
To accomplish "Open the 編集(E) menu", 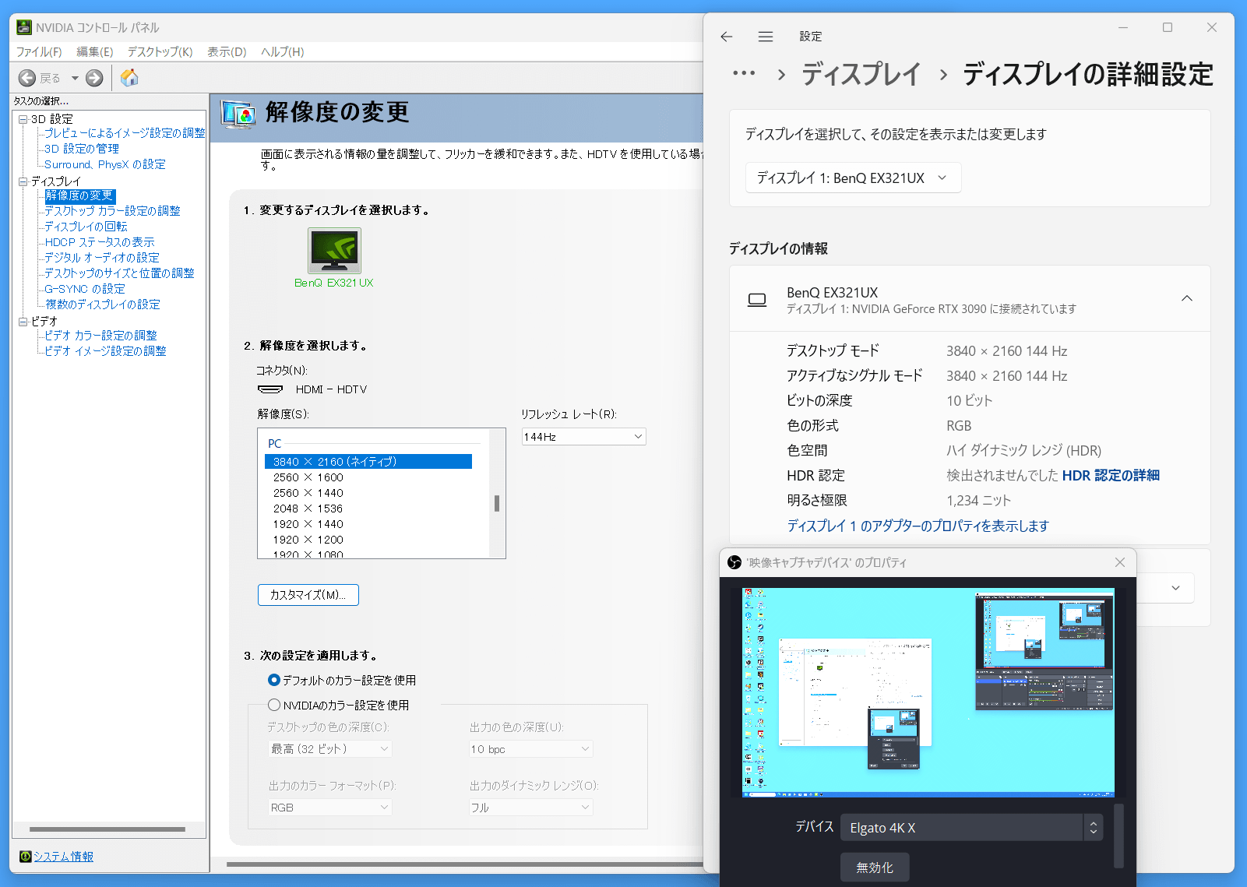I will [95, 51].
